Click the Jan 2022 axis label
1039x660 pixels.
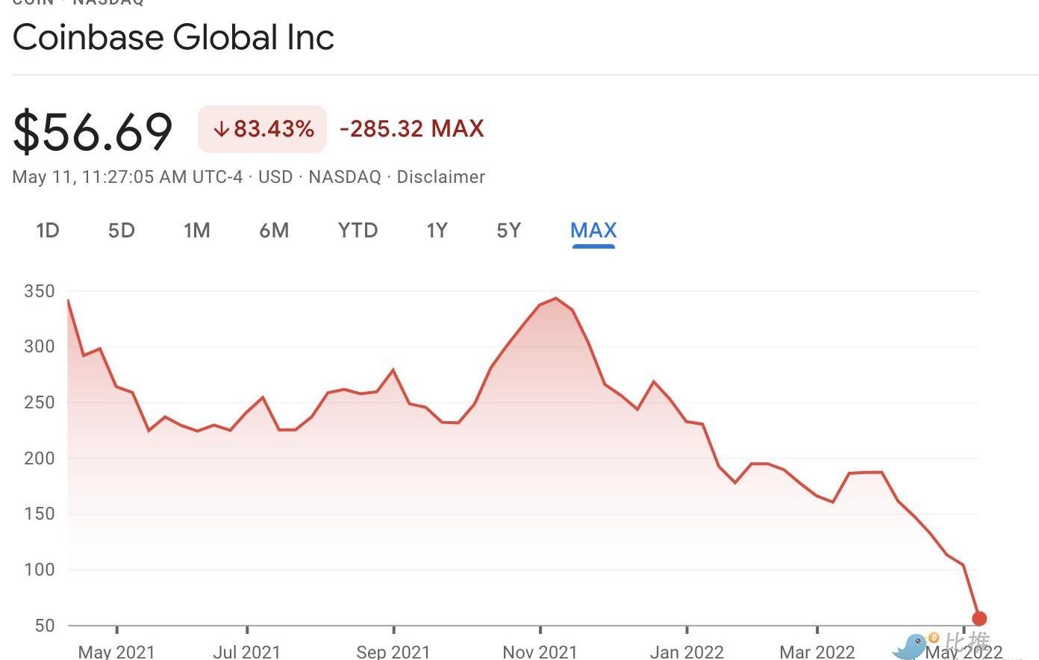point(687,652)
